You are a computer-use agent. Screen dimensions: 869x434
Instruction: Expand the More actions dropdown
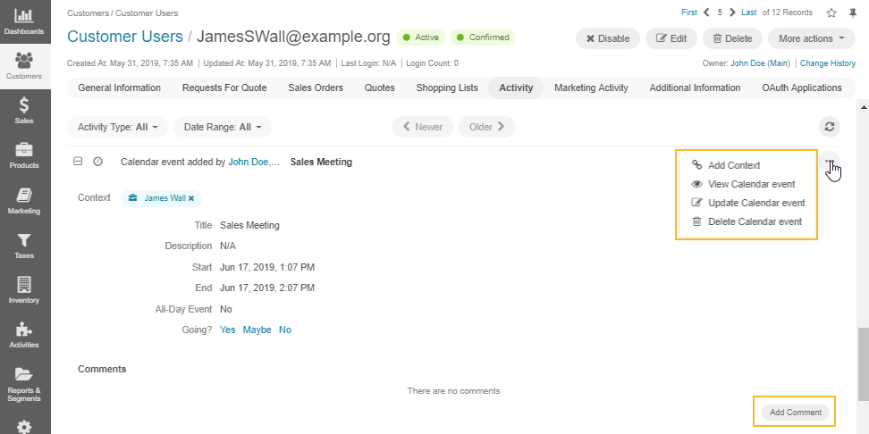(x=812, y=38)
